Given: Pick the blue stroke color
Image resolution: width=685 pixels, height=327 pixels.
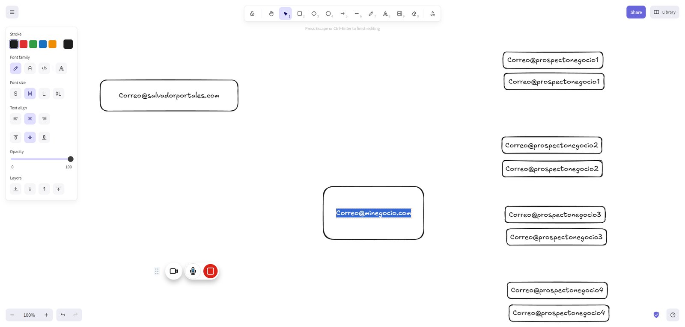Looking at the screenshot, I should point(43,44).
